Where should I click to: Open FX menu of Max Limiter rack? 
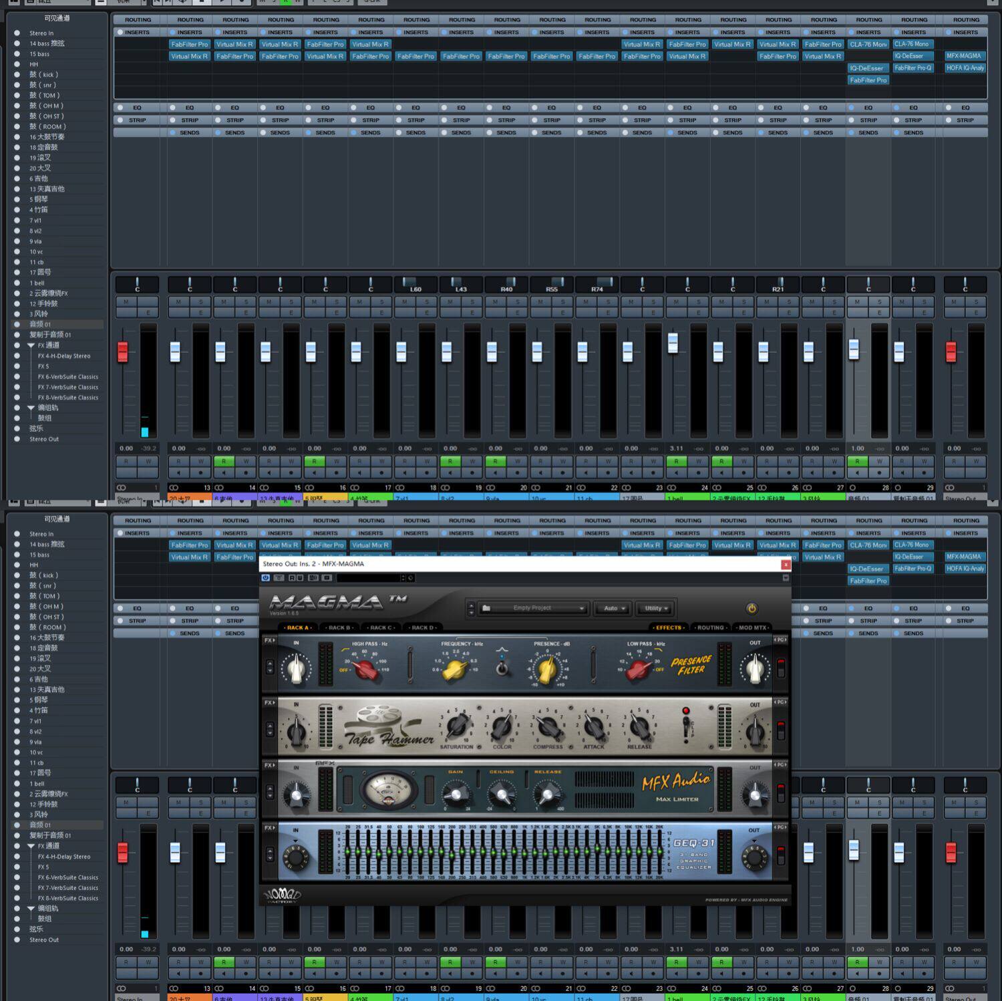pyautogui.click(x=269, y=764)
